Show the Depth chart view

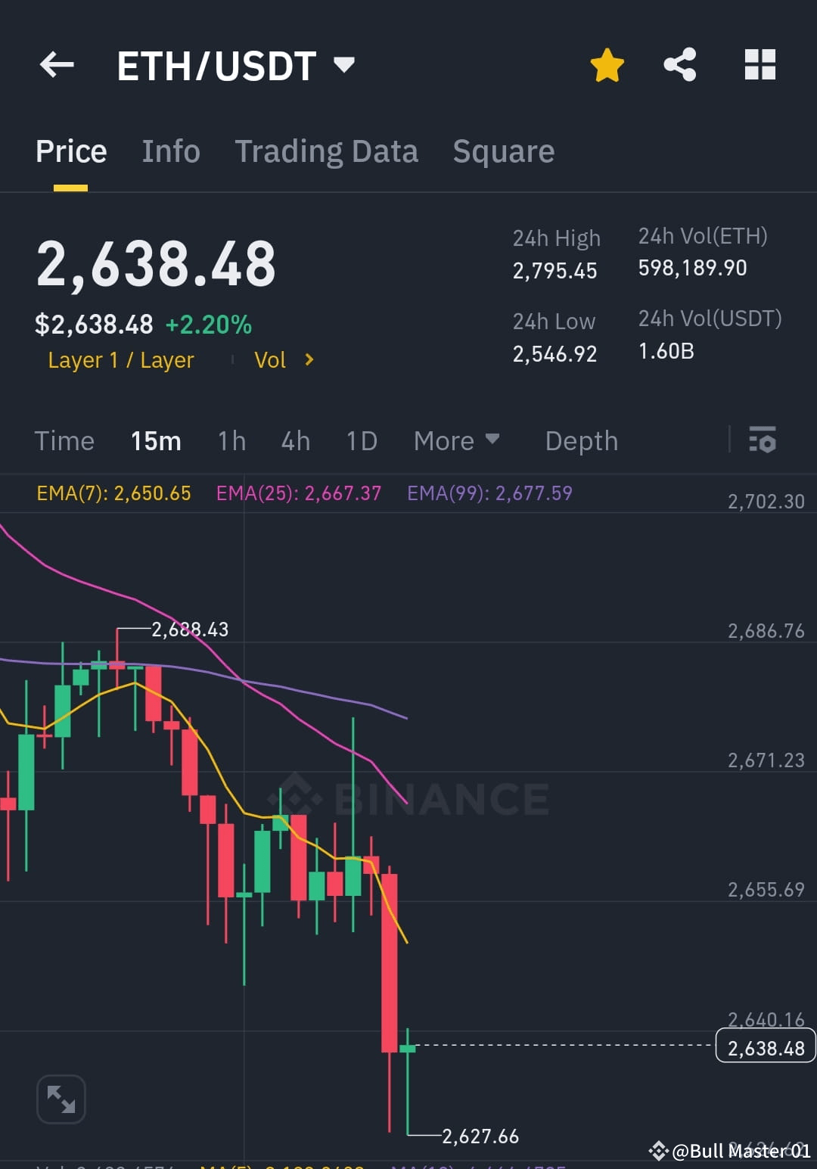coord(581,440)
